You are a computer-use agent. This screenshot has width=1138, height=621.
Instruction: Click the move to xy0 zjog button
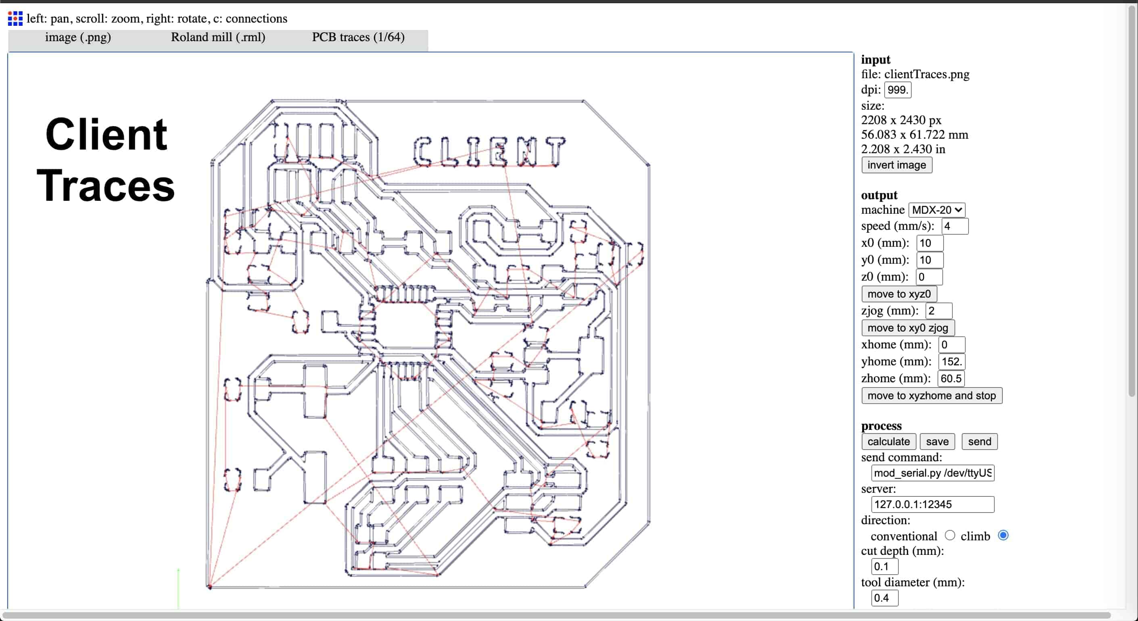(x=908, y=328)
